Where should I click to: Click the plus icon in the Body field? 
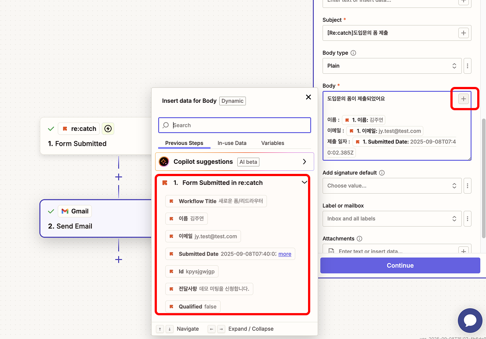(x=463, y=99)
